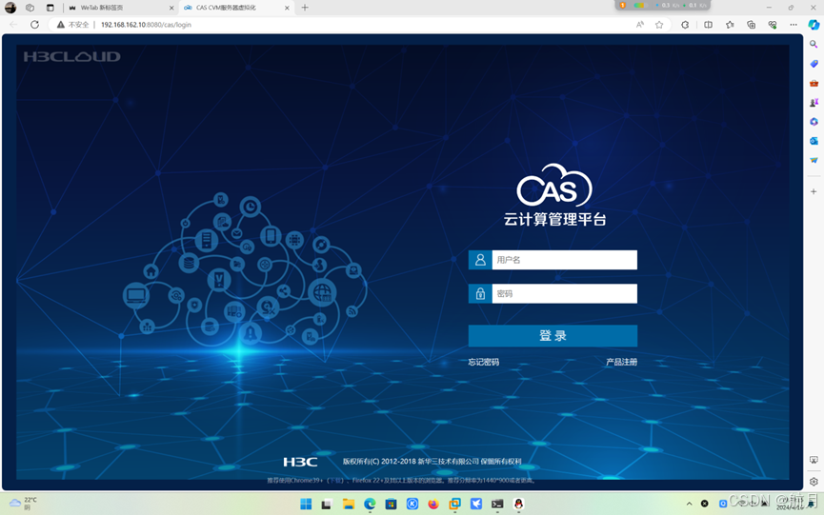Screen dimensions: 824x515
Task: Open the sidebar games chess icon
Action: coord(814,103)
